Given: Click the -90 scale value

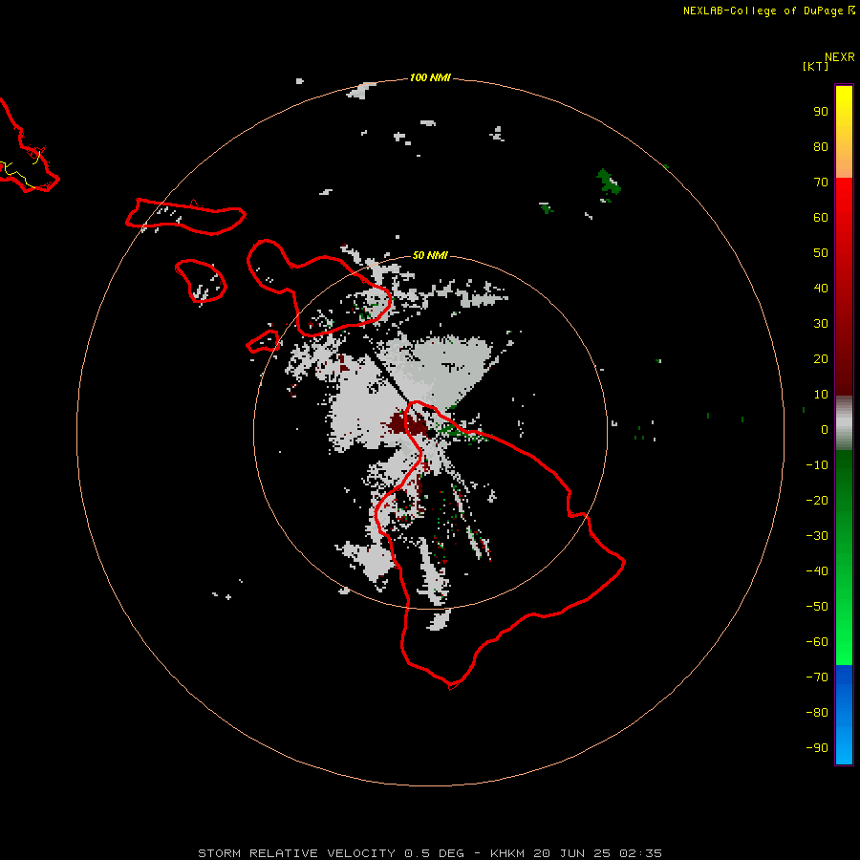Looking at the screenshot, I should tap(817, 748).
